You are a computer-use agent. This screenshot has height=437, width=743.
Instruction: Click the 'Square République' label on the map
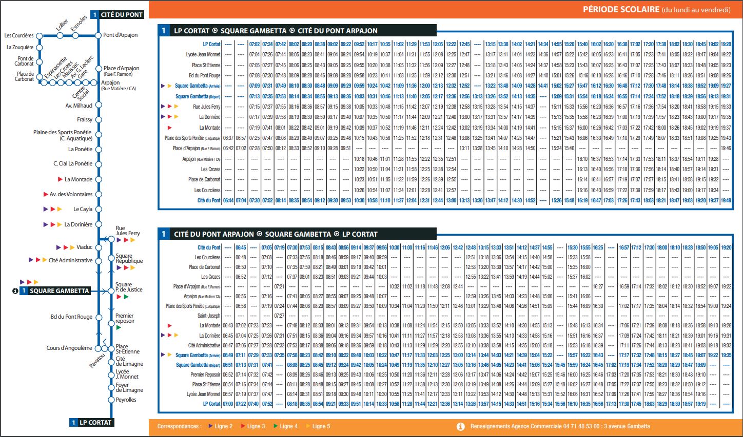click(x=129, y=258)
